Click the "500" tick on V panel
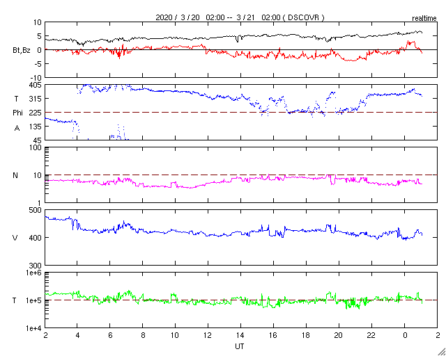 [36, 210]
